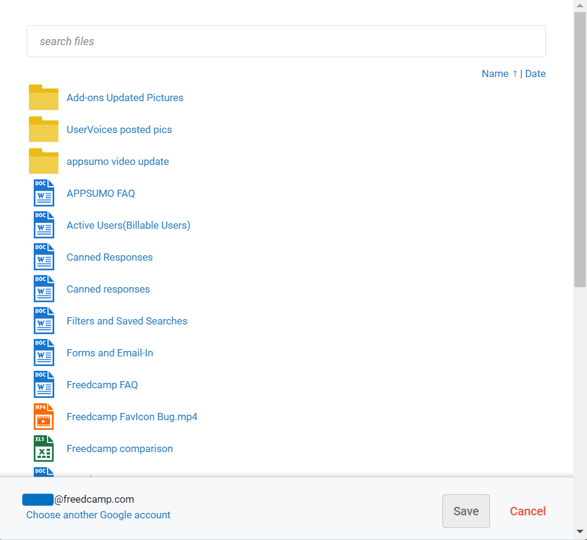587x540 pixels.
Task: Click the Filters and Saved Searches doc icon
Action: [43, 321]
